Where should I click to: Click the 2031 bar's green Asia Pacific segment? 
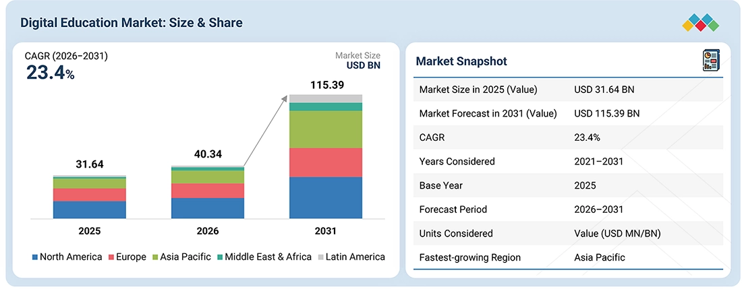tap(326, 129)
